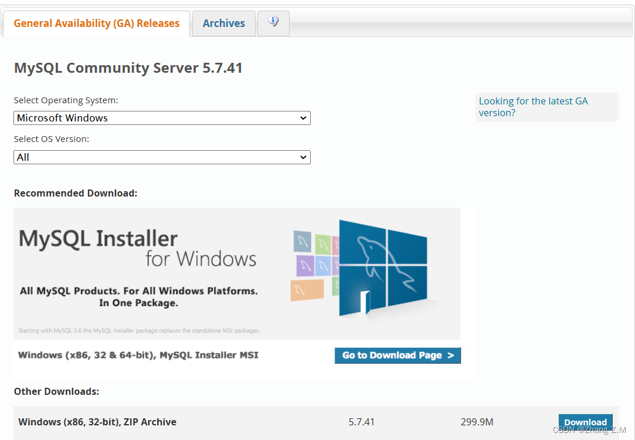Open the latest GA version link
The width and height of the screenshot is (635, 440).
(533, 106)
